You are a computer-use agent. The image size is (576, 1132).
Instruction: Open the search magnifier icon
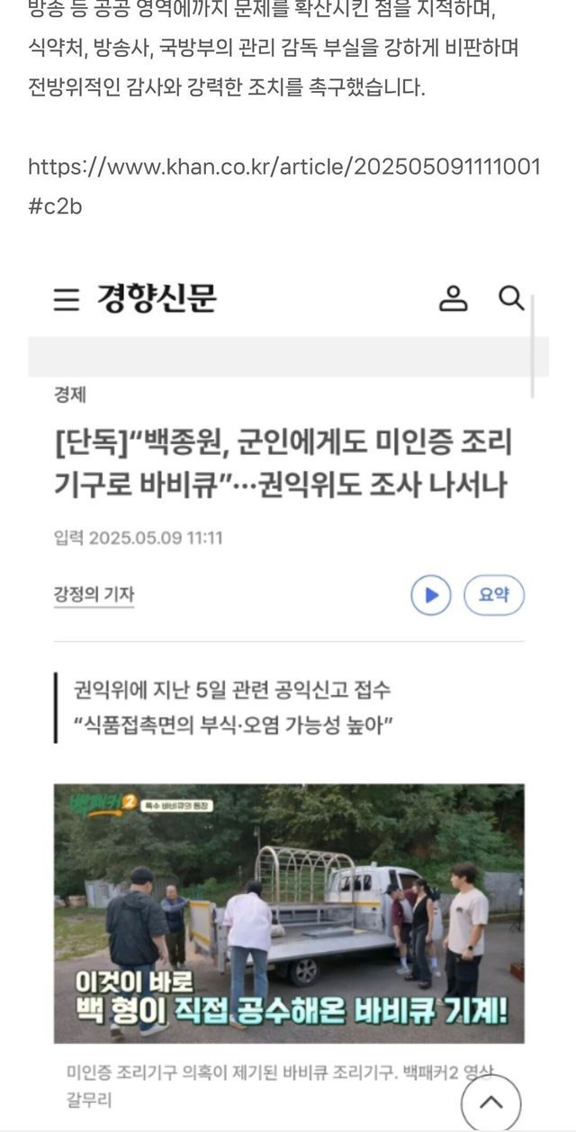pyautogui.click(x=511, y=299)
